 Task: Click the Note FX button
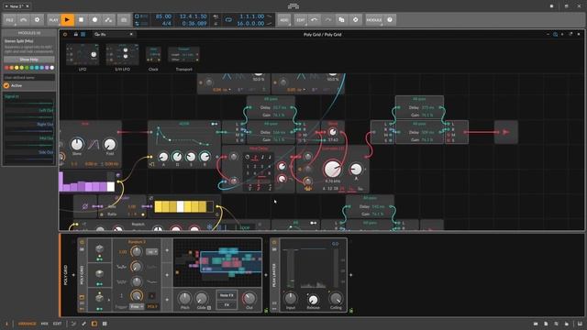click(x=227, y=295)
